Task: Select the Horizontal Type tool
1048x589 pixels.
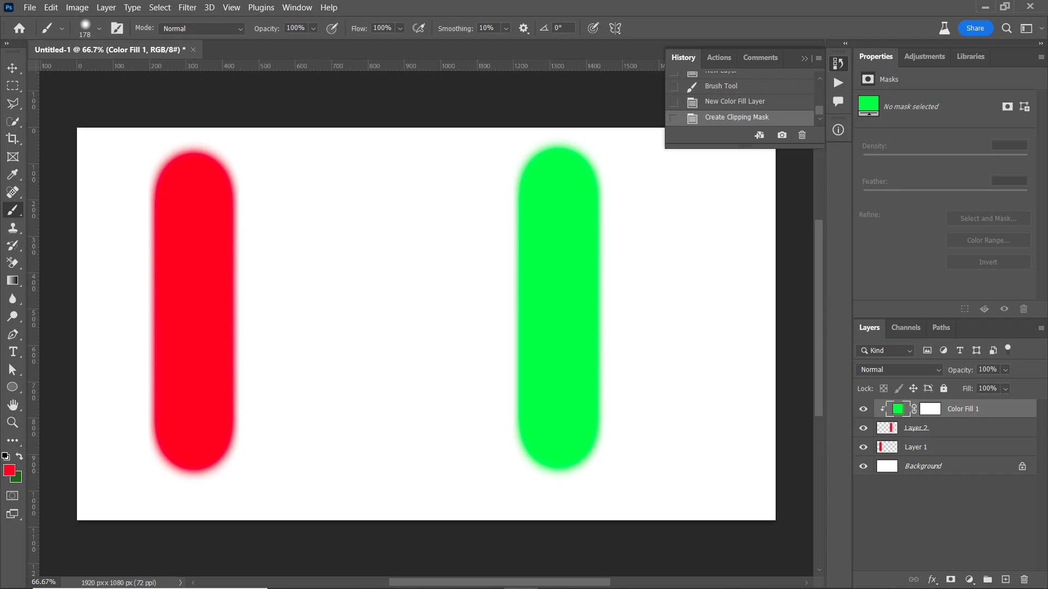Action: click(12, 352)
